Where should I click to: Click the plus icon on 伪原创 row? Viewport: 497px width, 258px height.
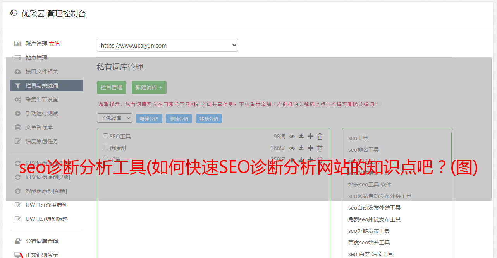click(x=310, y=148)
